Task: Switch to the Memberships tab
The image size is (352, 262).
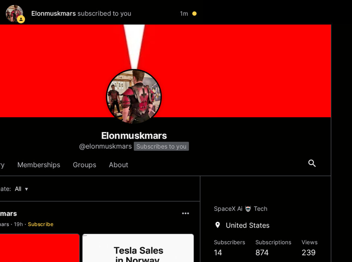Action: (x=38, y=165)
